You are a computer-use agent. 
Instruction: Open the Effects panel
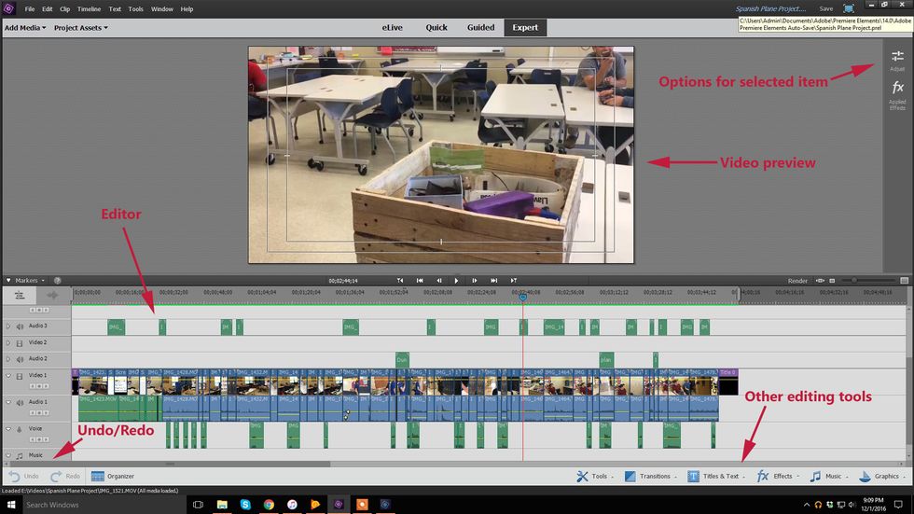(x=775, y=477)
